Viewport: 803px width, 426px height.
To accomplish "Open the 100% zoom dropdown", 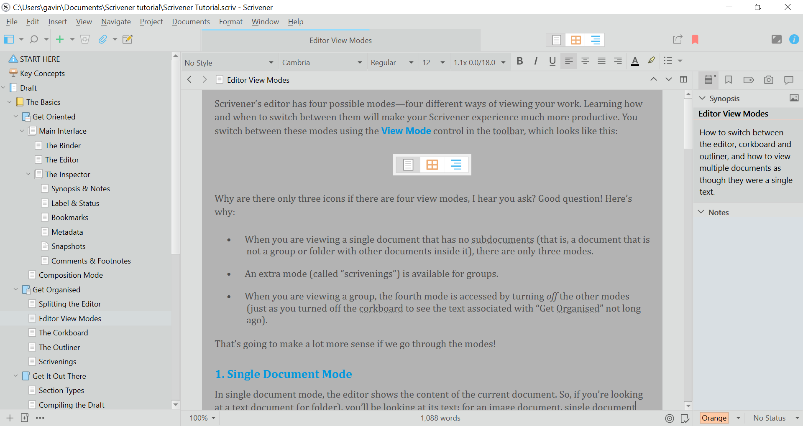I will coord(202,418).
